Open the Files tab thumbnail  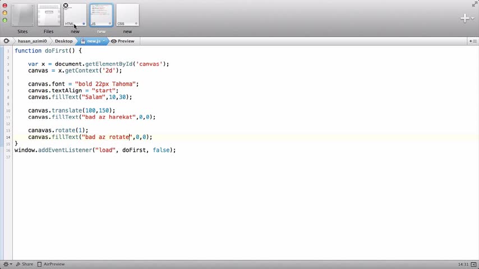click(x=49, y=15)
